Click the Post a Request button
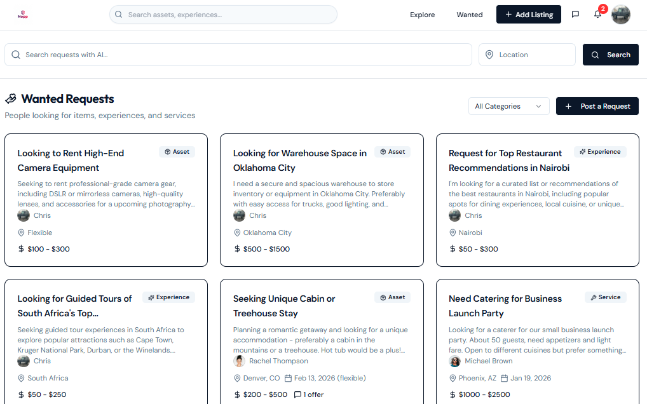This screenshot has width=647, height=404. pyautogui.click(x=597, y=106)
